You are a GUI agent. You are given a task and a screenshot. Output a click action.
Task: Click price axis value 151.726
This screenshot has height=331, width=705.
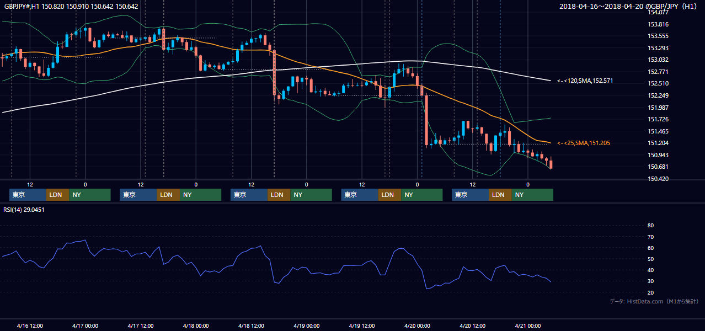pyautogui.click(x=659, y=119)
